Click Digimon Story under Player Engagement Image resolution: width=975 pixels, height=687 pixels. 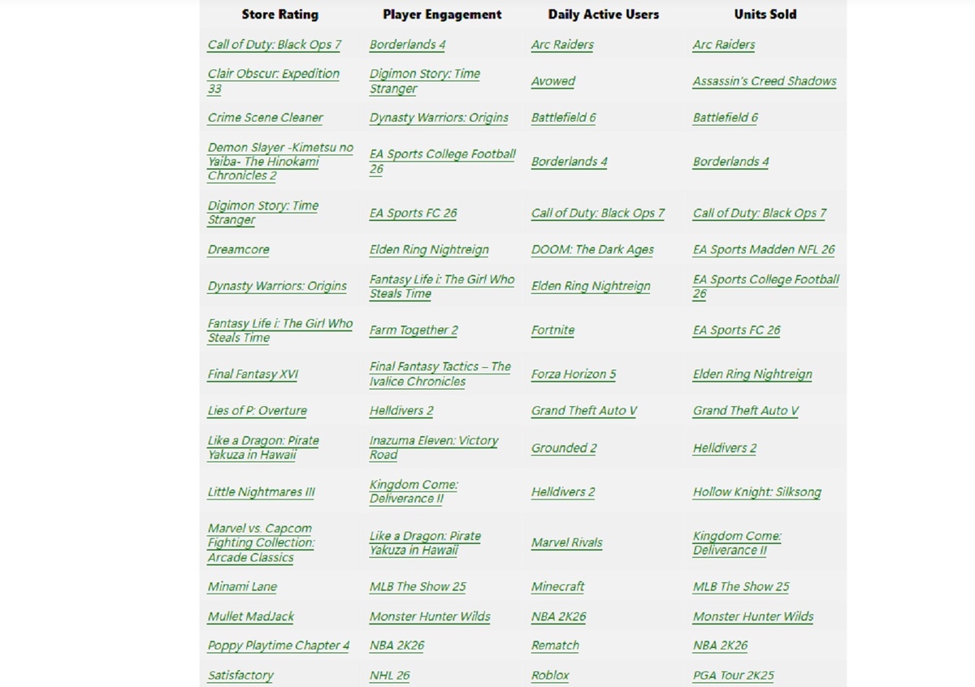(x=424, y=81)
